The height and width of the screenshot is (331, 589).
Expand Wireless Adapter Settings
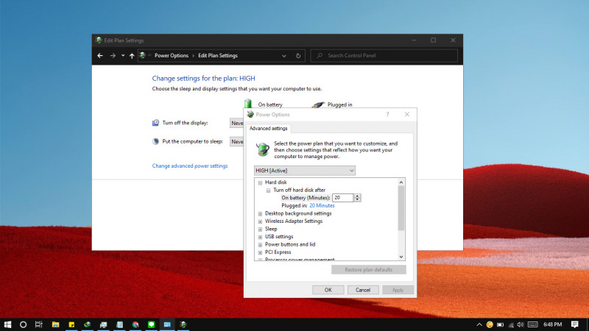[260, 222]
